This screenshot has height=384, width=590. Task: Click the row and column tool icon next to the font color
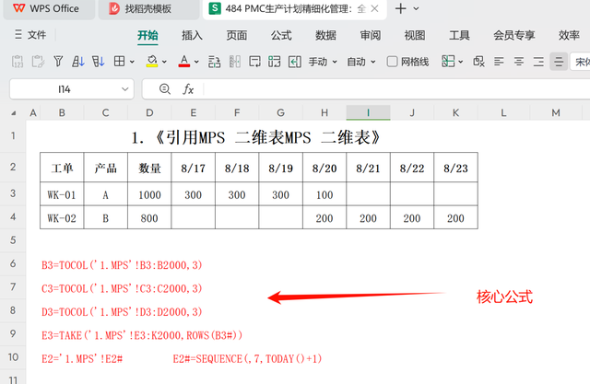(215, 62)
